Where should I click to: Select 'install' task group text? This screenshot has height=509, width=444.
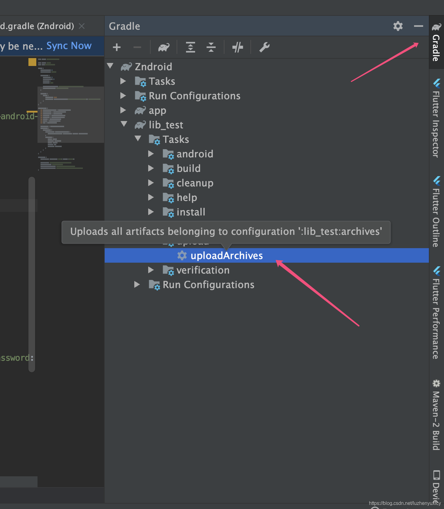191,212
